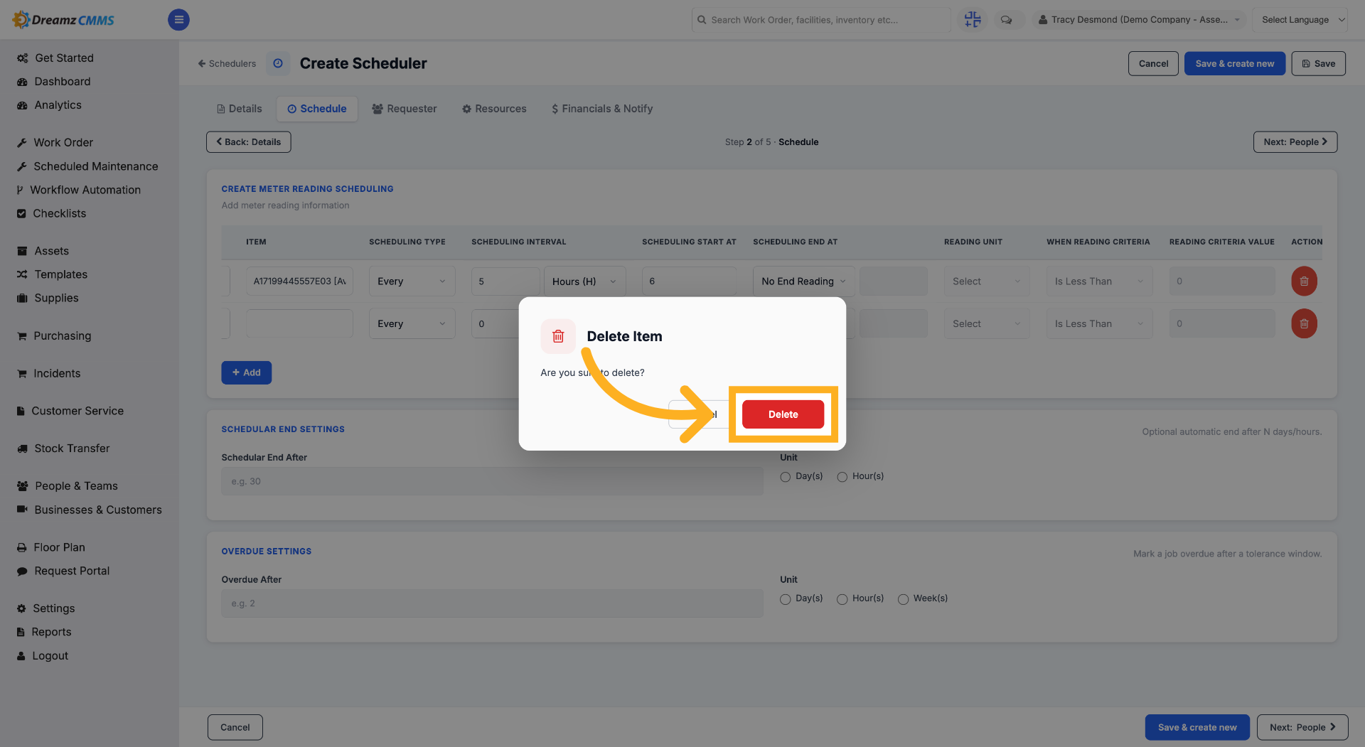Click the search magnifier icon
This screenshot has width=1365, height=747.
coord(702,20)
